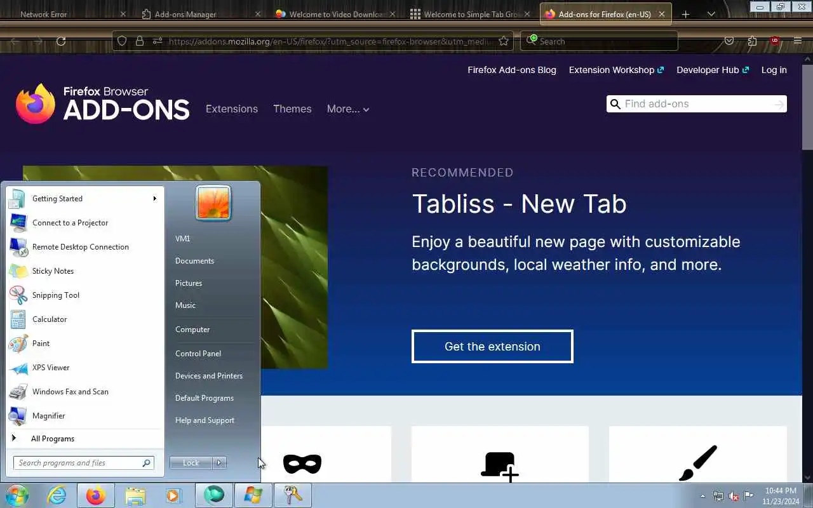Close the Add-ons for Firefox tab

click(x=661, y=14)
